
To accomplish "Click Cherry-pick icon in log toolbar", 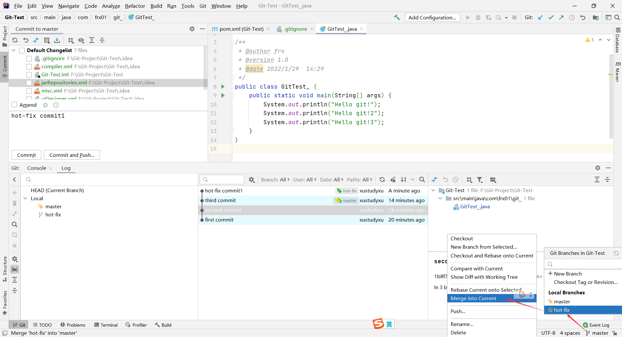I will click(x=393, y=179).
